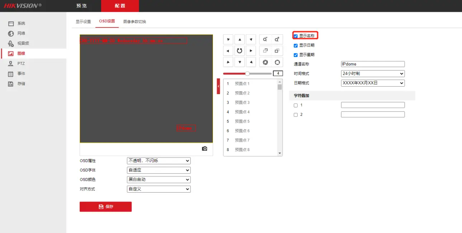Image resolution: width=462 pixels, height=233 pixels.
Task: Click the 通道名称 text field
Action: tap(372, 64)
